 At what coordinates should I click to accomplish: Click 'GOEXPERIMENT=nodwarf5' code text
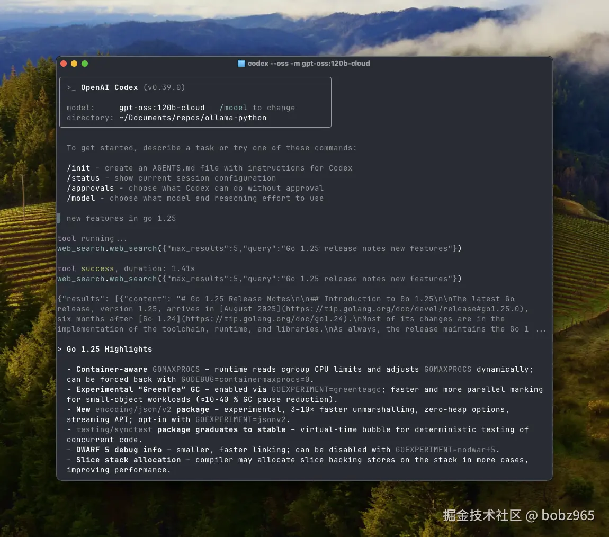coord(445,450)
